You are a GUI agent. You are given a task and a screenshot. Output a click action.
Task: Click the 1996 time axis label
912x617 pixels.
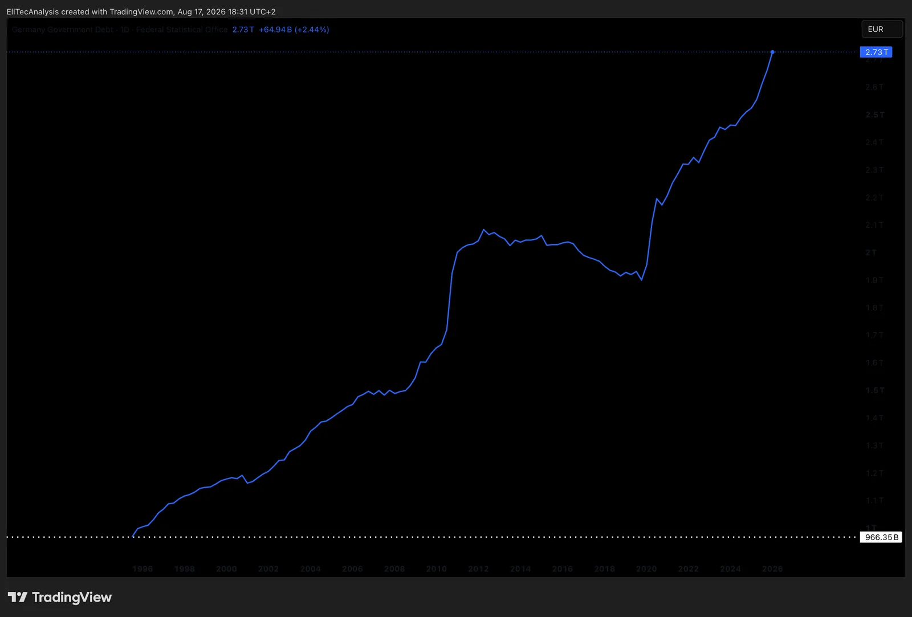(x=142, y=569)
